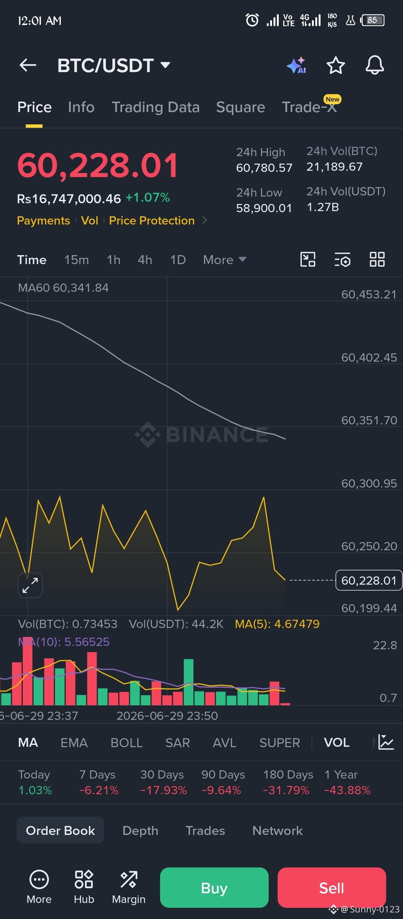Select the Depth tab

140,830
